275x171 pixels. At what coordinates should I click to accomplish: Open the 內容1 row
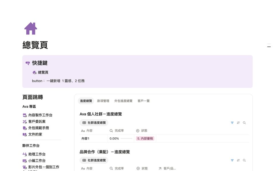pos(85,139)
